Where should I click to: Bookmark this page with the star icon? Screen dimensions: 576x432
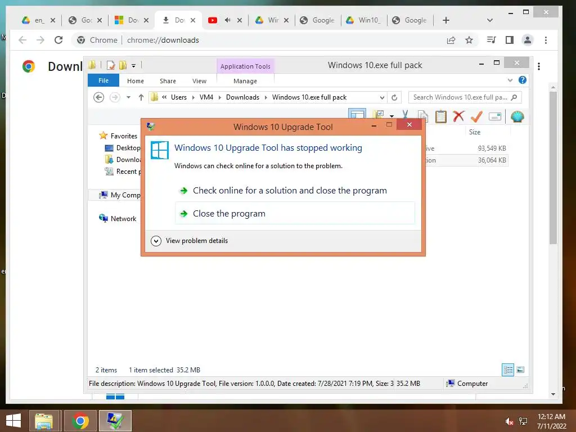click(469, 40)
